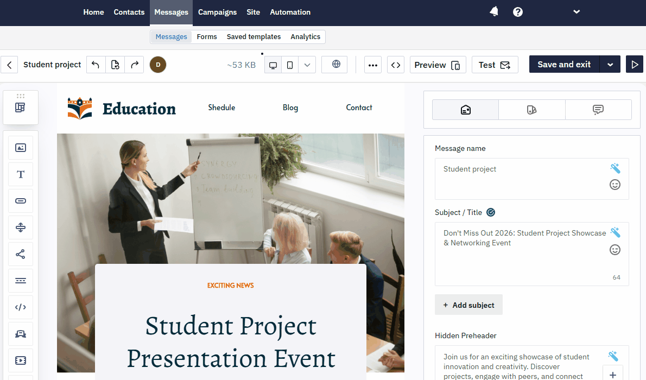Insert emoji in Subject field
This screenshot has height=380, width=646.
(x=615, y=250)
